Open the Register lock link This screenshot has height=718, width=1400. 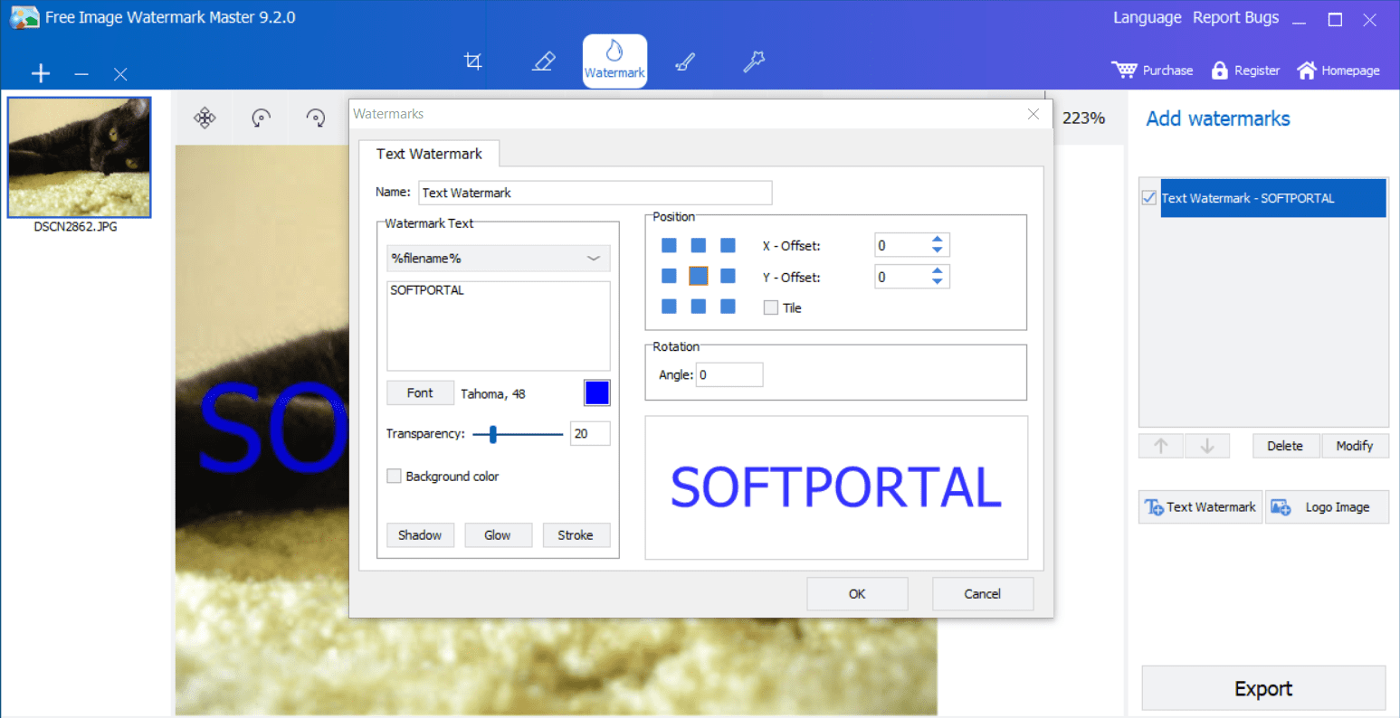(x=1245, y=71)
